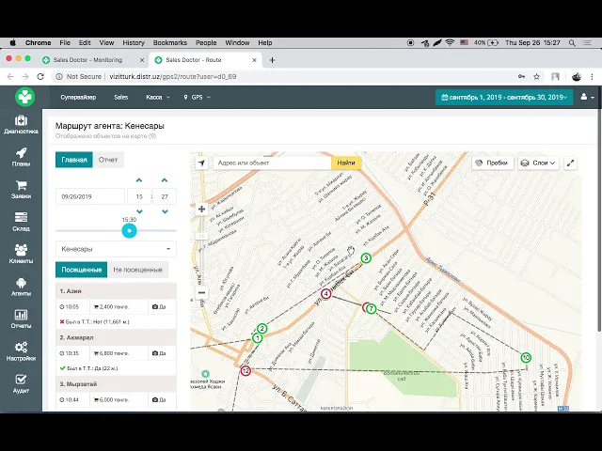Open the GPS dropdown menu
Image resolution: width=602 pixels, height=451 pixels.
198,98
